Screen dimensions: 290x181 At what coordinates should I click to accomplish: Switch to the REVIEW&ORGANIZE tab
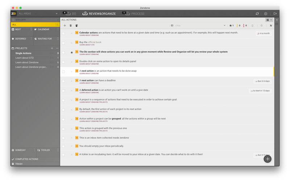coord(99,13)
